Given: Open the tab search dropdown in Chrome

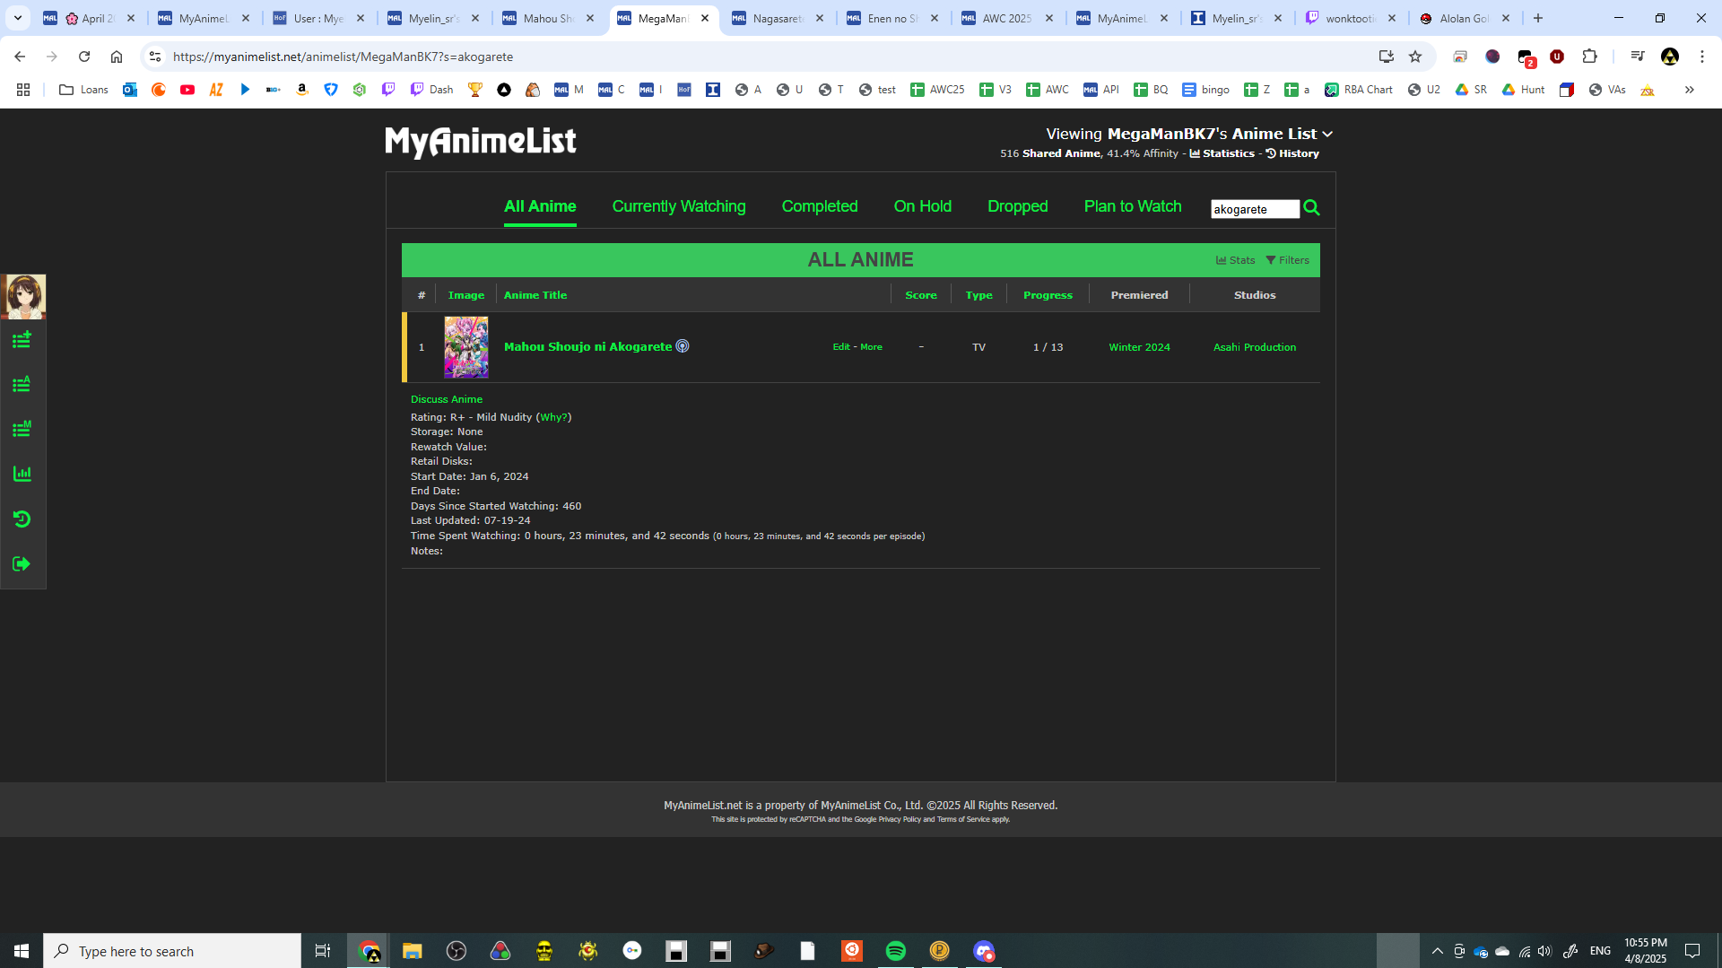Looking at the screenshot, I should (18, 18).
